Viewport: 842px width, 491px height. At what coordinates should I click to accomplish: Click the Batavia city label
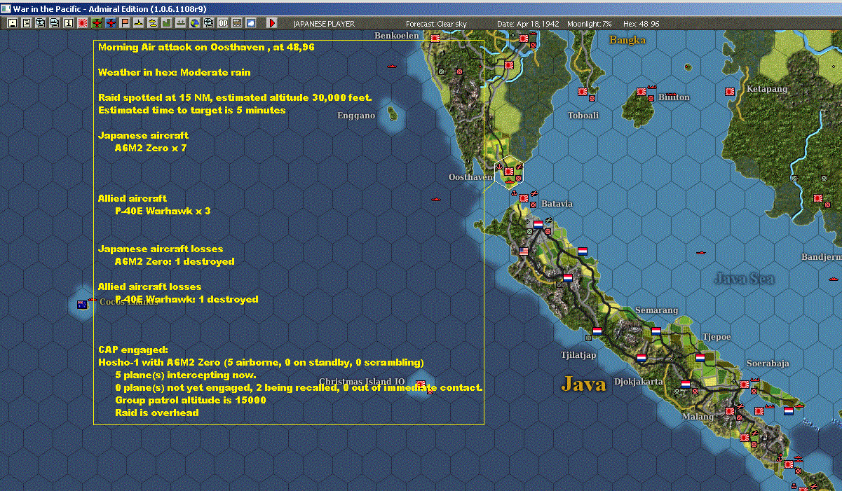pos(557,204)
